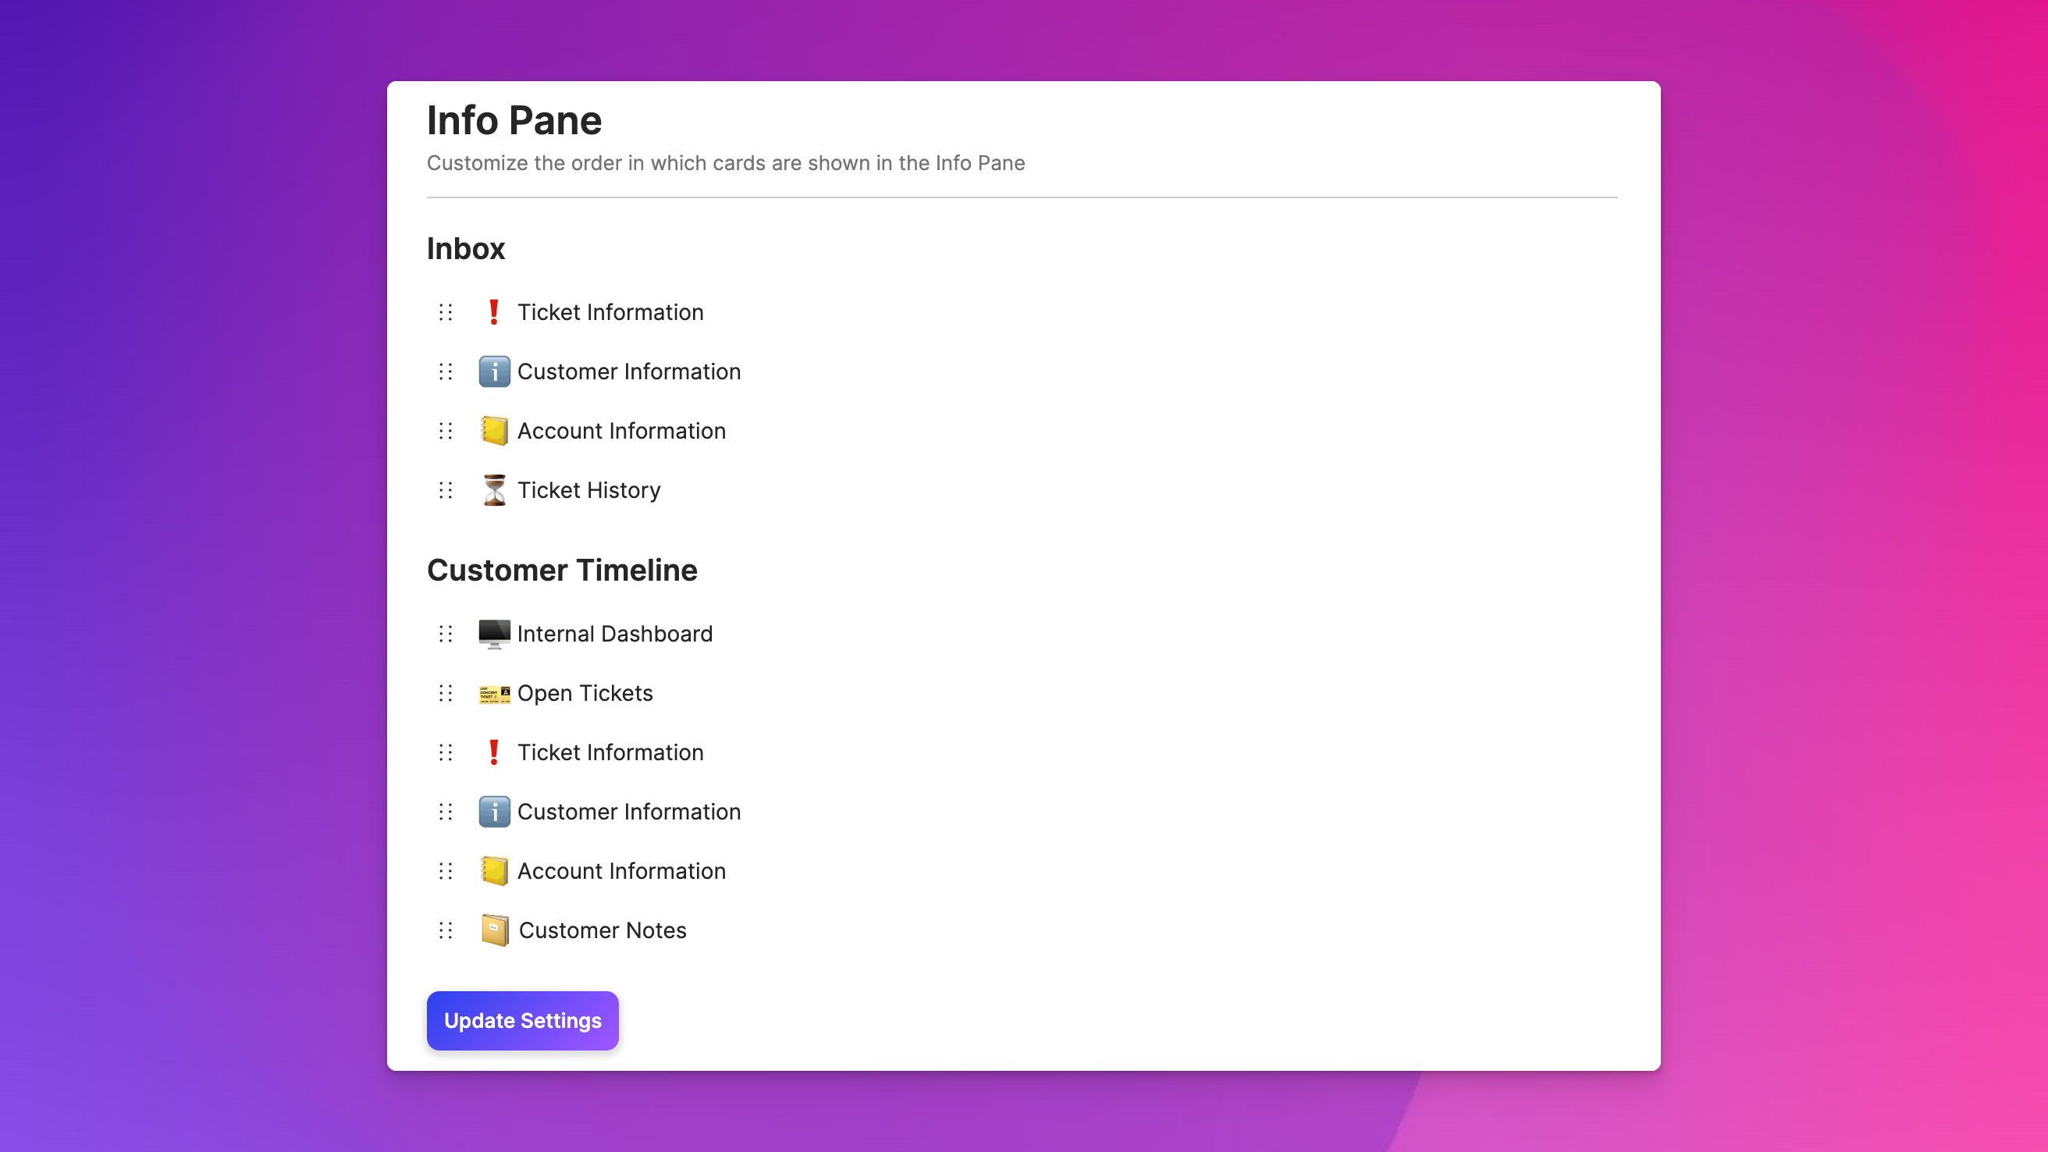Select the Customer Notes label
Image resolution: width=2048 pixels, height=1152 pixels.
tap(603, 930)
